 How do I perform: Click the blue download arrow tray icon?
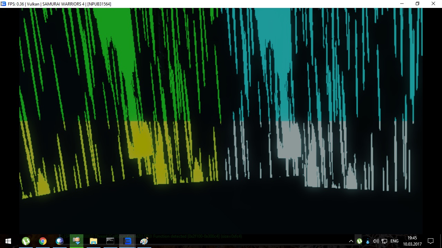[368, 241]
